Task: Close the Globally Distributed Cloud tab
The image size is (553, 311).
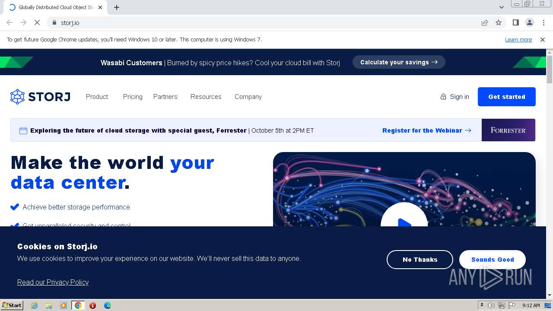Action: click(x=100, y=7)
